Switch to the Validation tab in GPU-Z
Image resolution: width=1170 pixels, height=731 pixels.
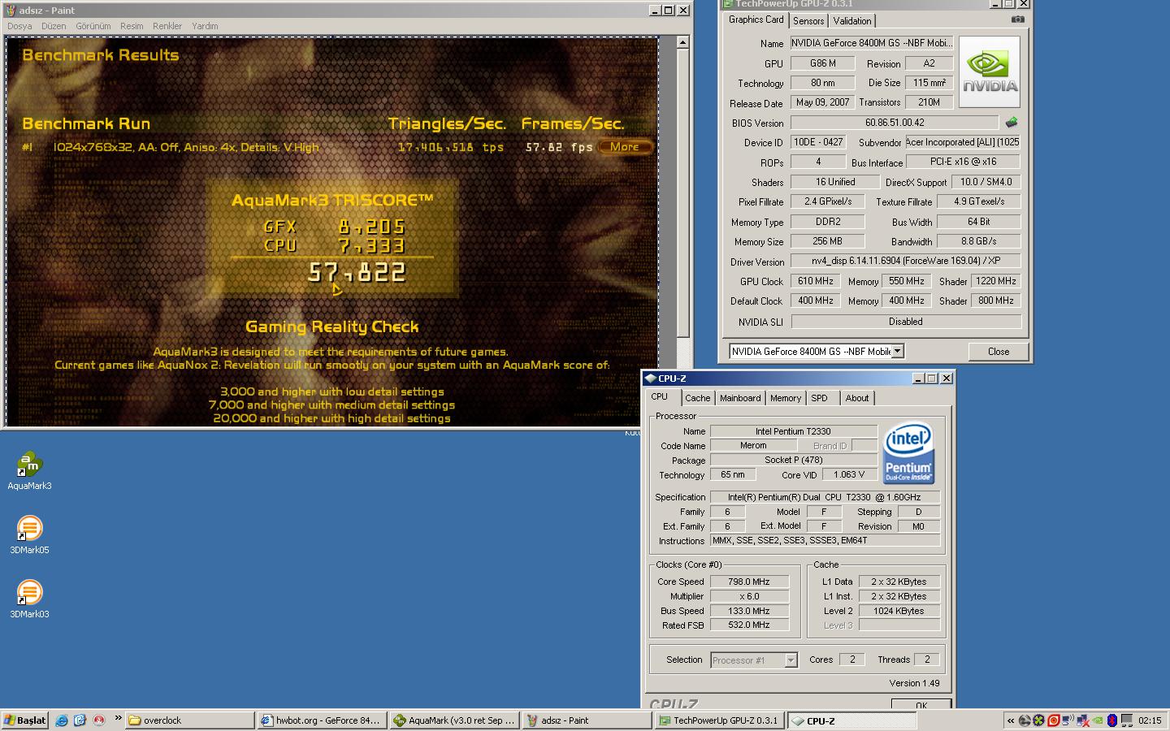click(x=852, y=21)
